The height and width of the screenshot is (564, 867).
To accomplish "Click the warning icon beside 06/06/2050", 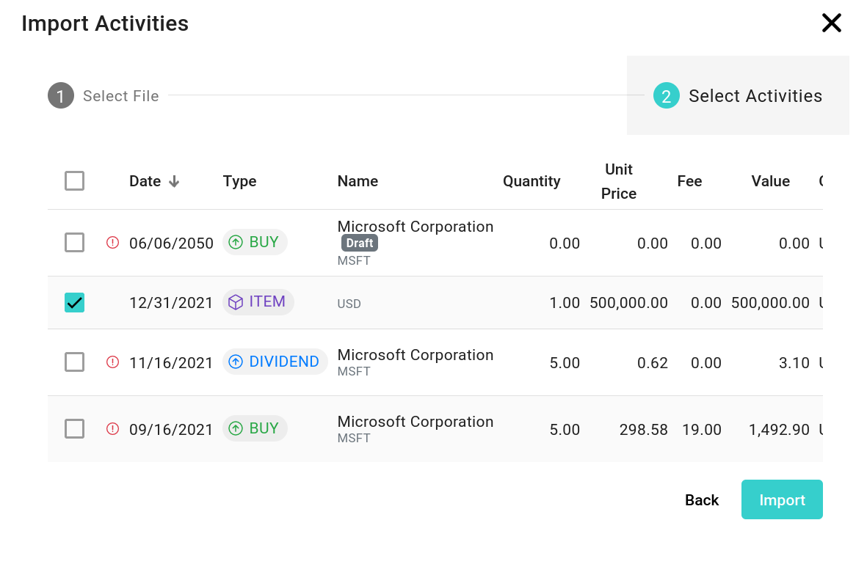I will 111,242.
